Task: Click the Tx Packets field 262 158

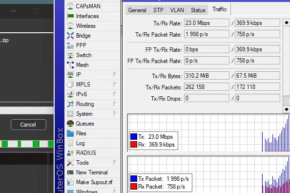Action: click(207, 87)
